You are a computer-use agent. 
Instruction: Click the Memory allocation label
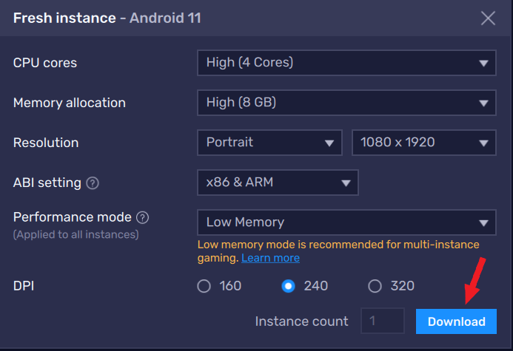[70, 103]
